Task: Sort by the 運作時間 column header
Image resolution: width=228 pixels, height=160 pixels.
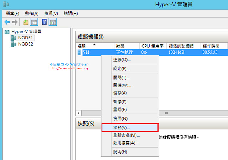Action: tap(214, 46)
